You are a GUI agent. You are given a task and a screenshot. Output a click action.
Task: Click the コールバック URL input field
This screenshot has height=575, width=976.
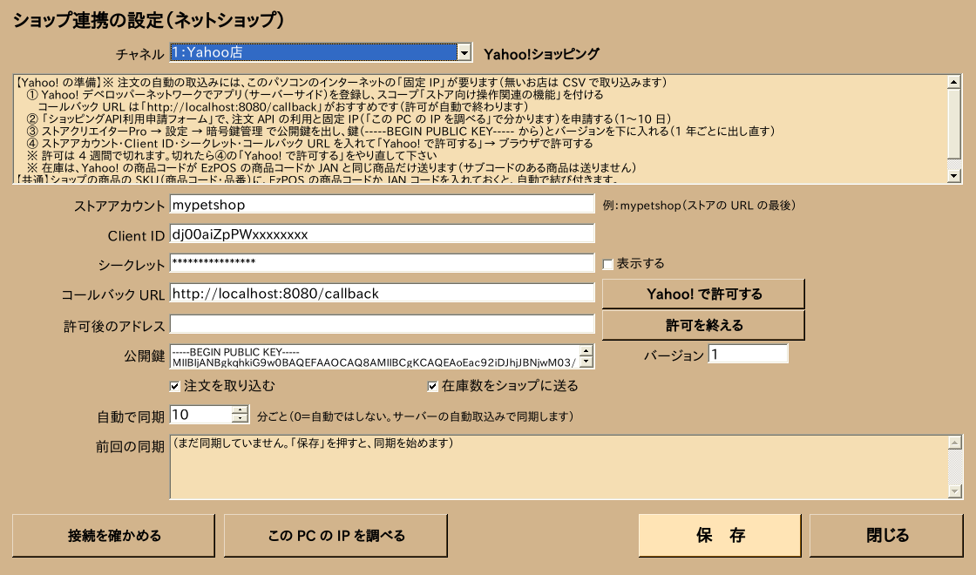[x=383, y=293]
